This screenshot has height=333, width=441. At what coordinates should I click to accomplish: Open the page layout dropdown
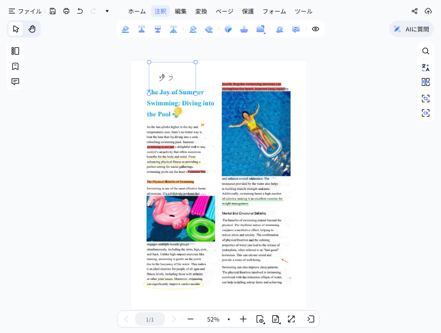coord(276,319)
